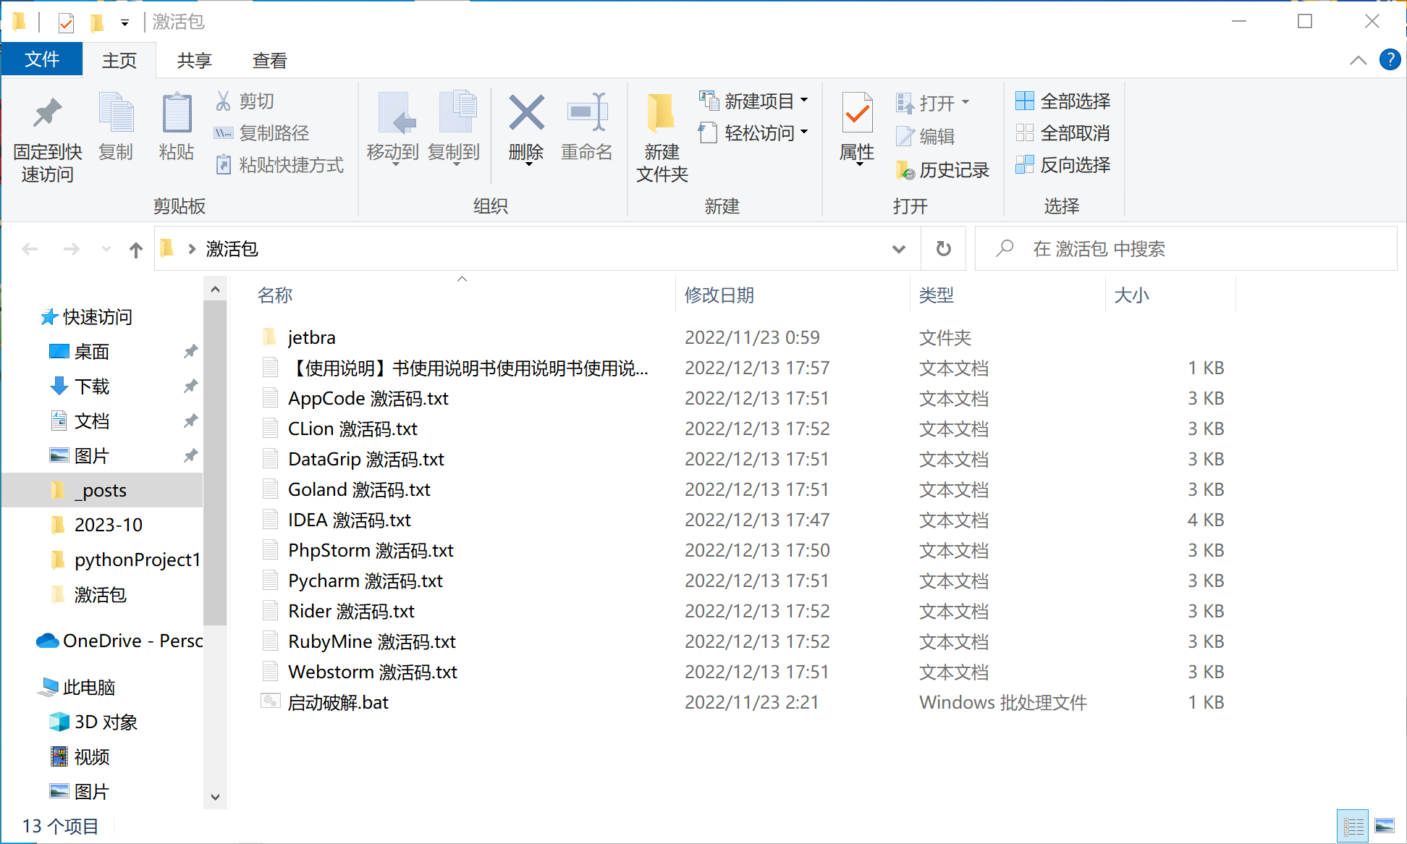Switch to large icons view in status bar
This screenshot has width=1407, height=844.
click(x=1385, y=826)
